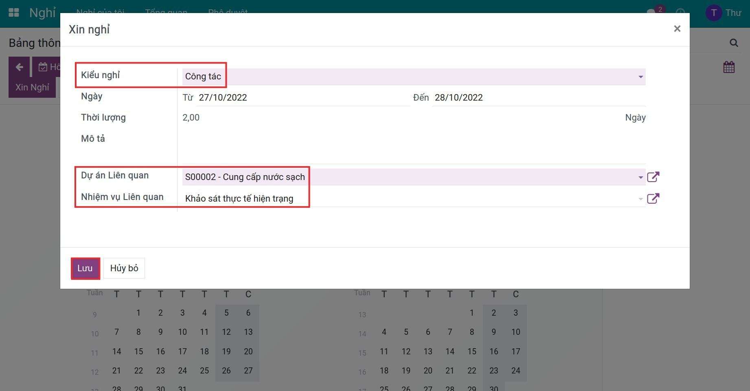Edit the Từ start date field

pyautogui.click(x=301, y=98)
